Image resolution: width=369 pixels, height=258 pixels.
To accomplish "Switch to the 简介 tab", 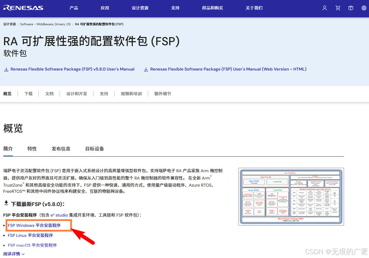I will click(8, 149).
